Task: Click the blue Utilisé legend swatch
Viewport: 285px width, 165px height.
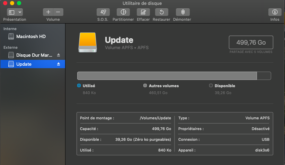Action: (x=79, y=85)
